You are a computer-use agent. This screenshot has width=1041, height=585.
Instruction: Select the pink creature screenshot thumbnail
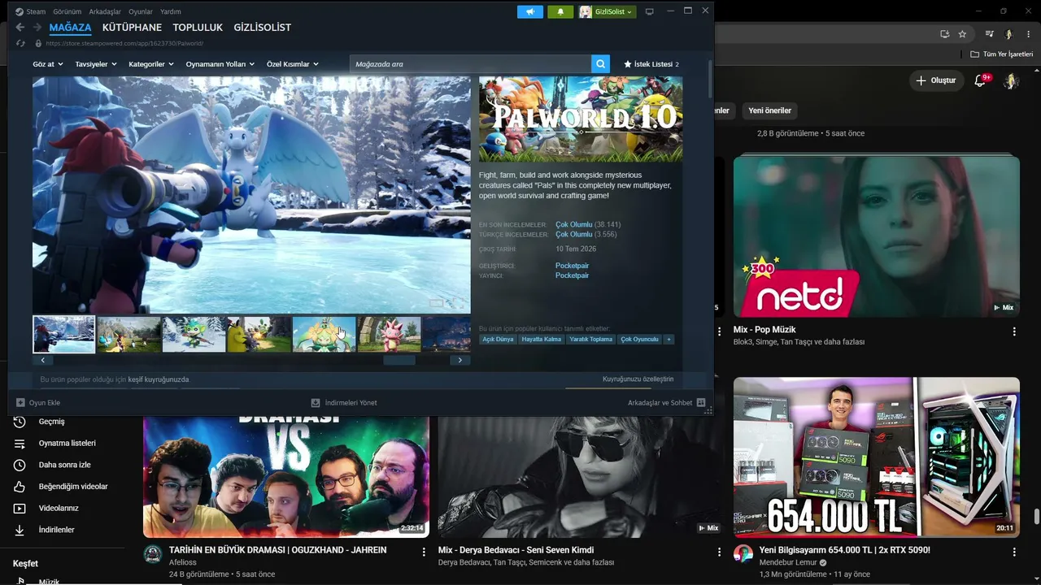tap(390, 334)
